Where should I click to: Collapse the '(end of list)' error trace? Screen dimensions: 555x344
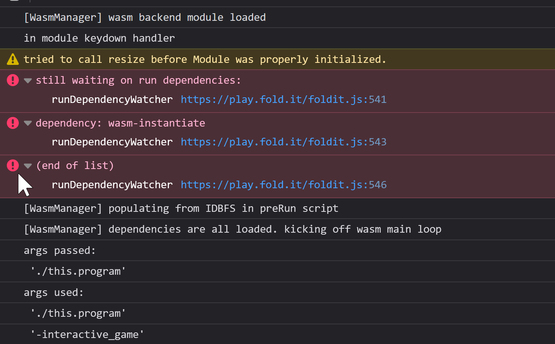tap(28, 166)
